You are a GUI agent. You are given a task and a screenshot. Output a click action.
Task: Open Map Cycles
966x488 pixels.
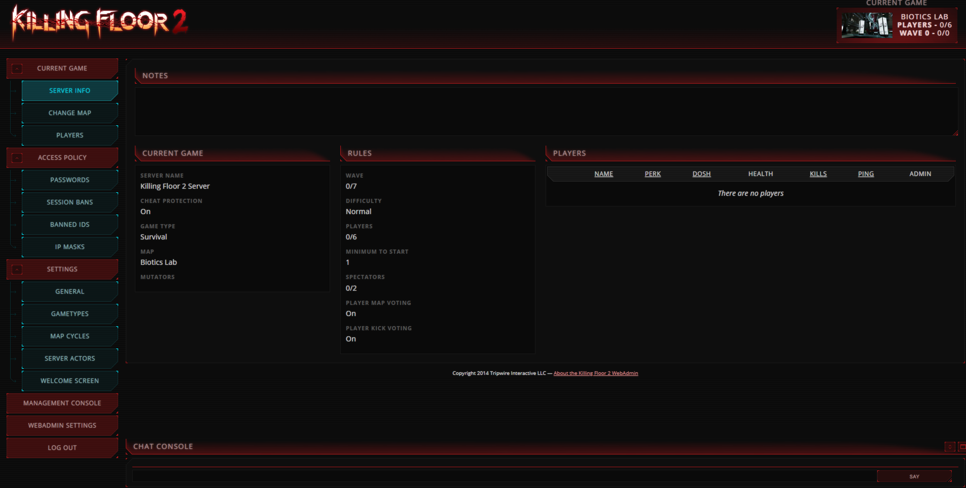[x=70, y=336]
